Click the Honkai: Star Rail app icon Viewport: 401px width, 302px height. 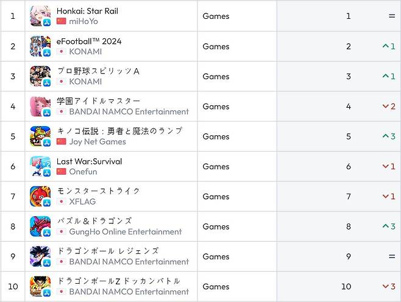(40, 16)
